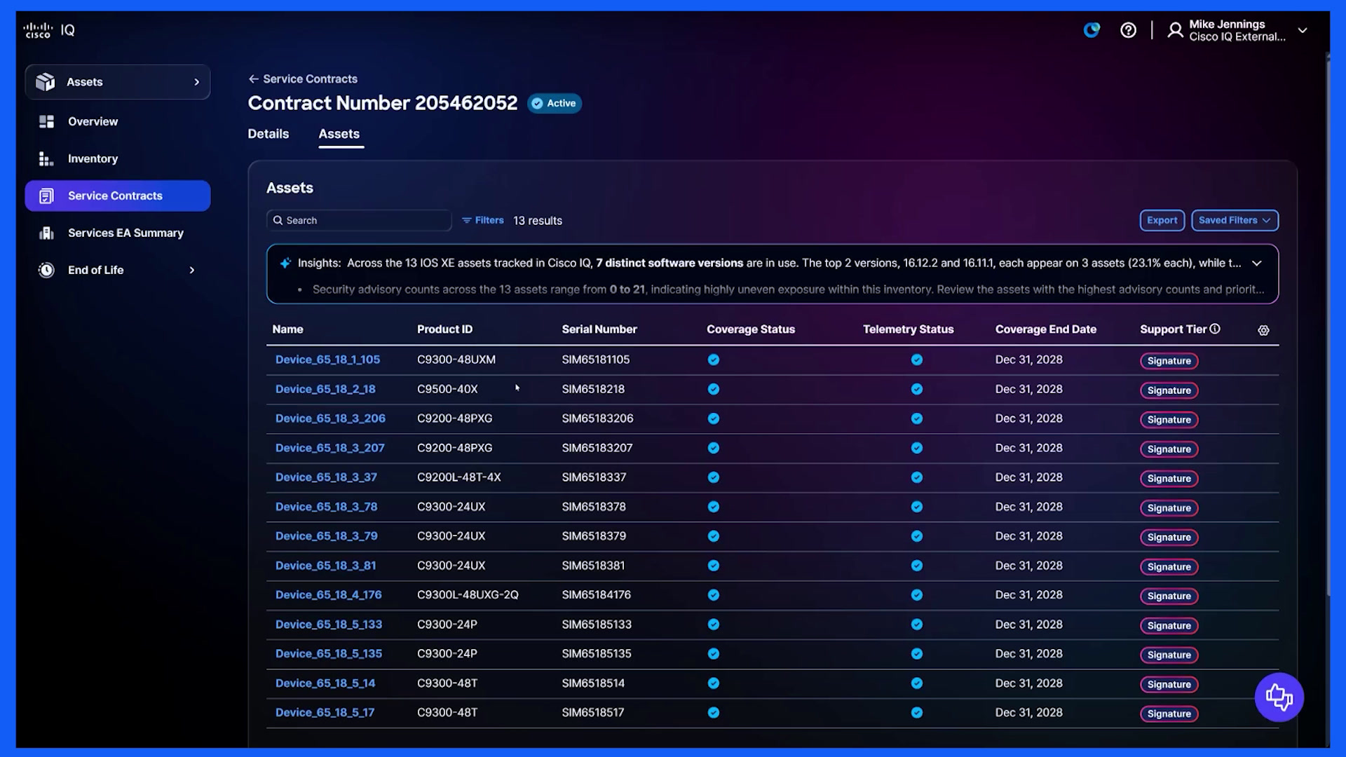Click telemetry status check for Device_65_18_3_78

[917, 507]
